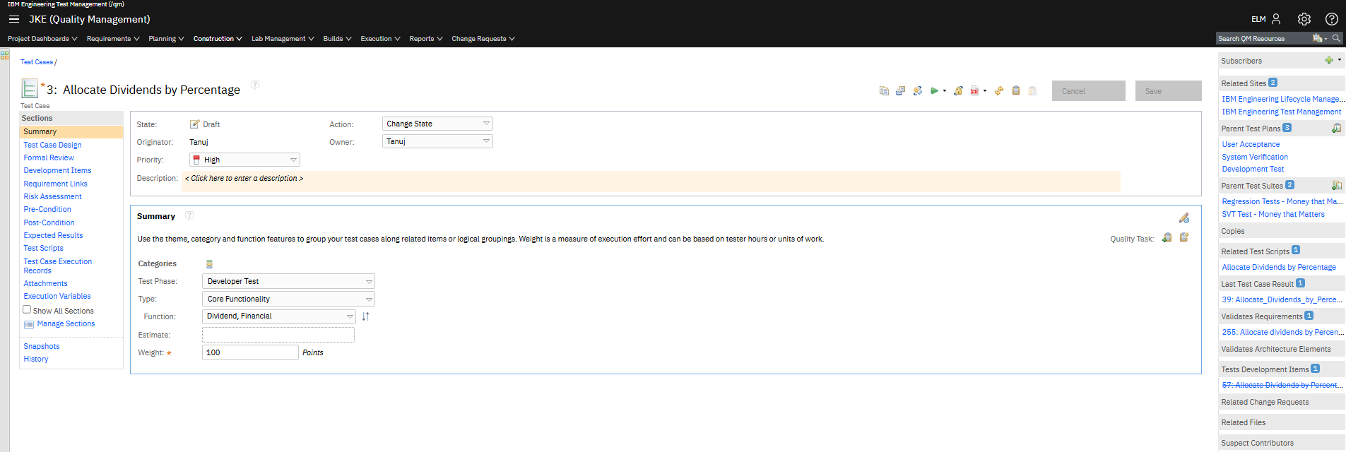Expand the Owner dropdown showing Tanuj
Image resolution: width=1346 pixels, height=452 pixels.
coord(437,141)
